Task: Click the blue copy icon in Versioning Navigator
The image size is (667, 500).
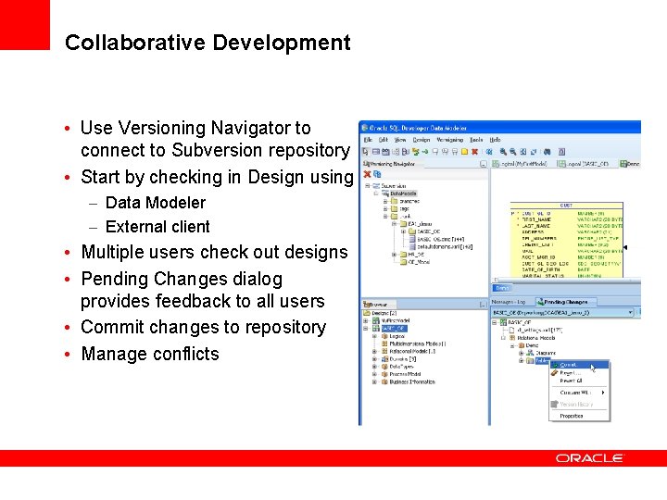Action: coord(377,174)
